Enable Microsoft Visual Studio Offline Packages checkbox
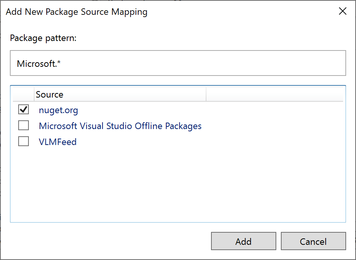356x260 pixels. (24, 126)
